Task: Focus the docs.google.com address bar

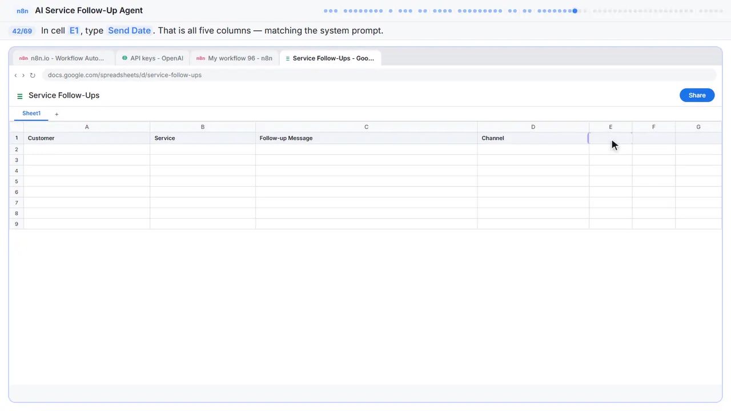Action: [x=379, y=75]
